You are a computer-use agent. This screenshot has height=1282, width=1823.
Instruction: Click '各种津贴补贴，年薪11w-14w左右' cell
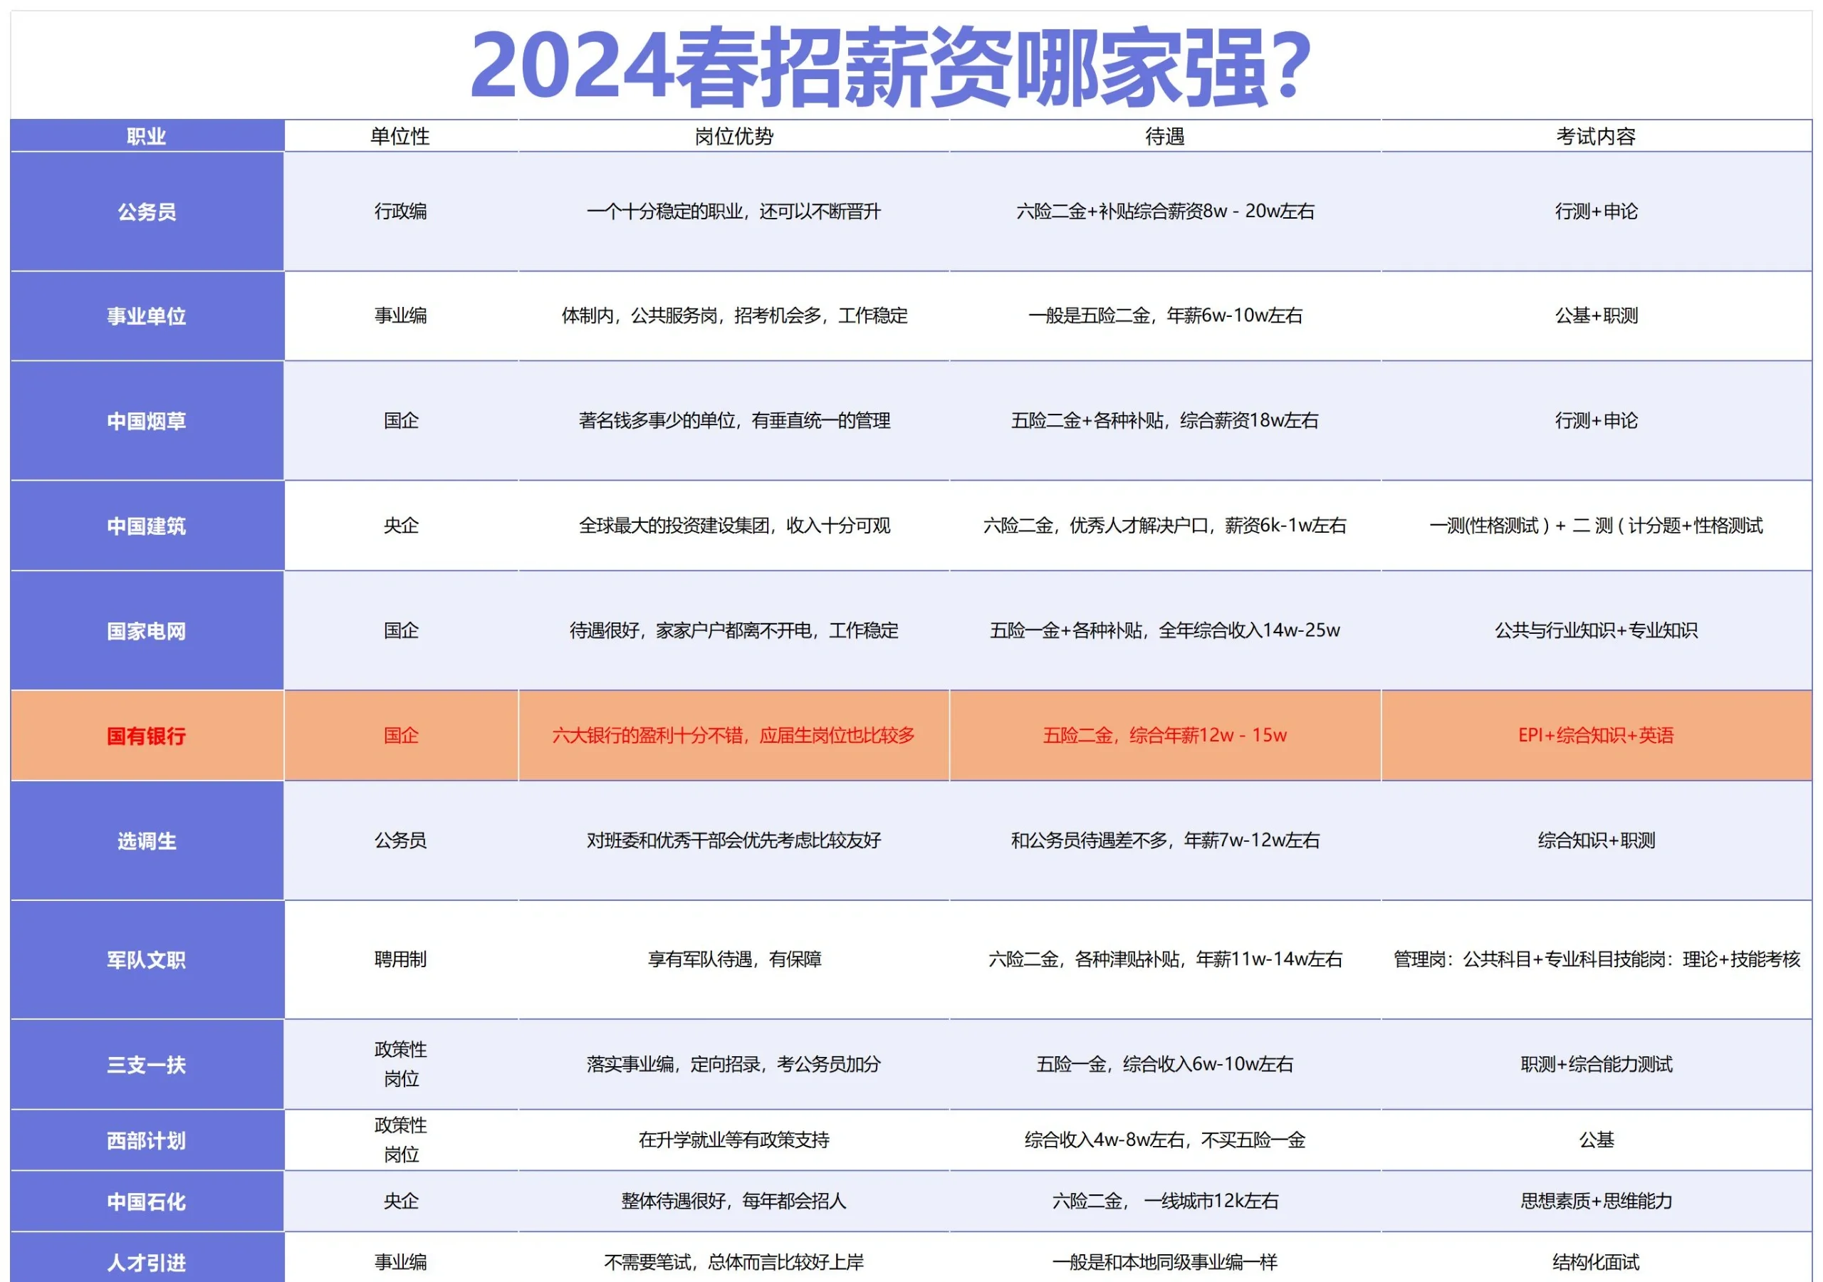click(1165, 959)
